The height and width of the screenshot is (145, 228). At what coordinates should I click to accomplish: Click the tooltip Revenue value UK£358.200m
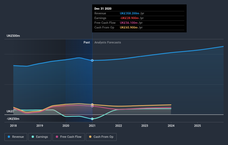[130, 13]
